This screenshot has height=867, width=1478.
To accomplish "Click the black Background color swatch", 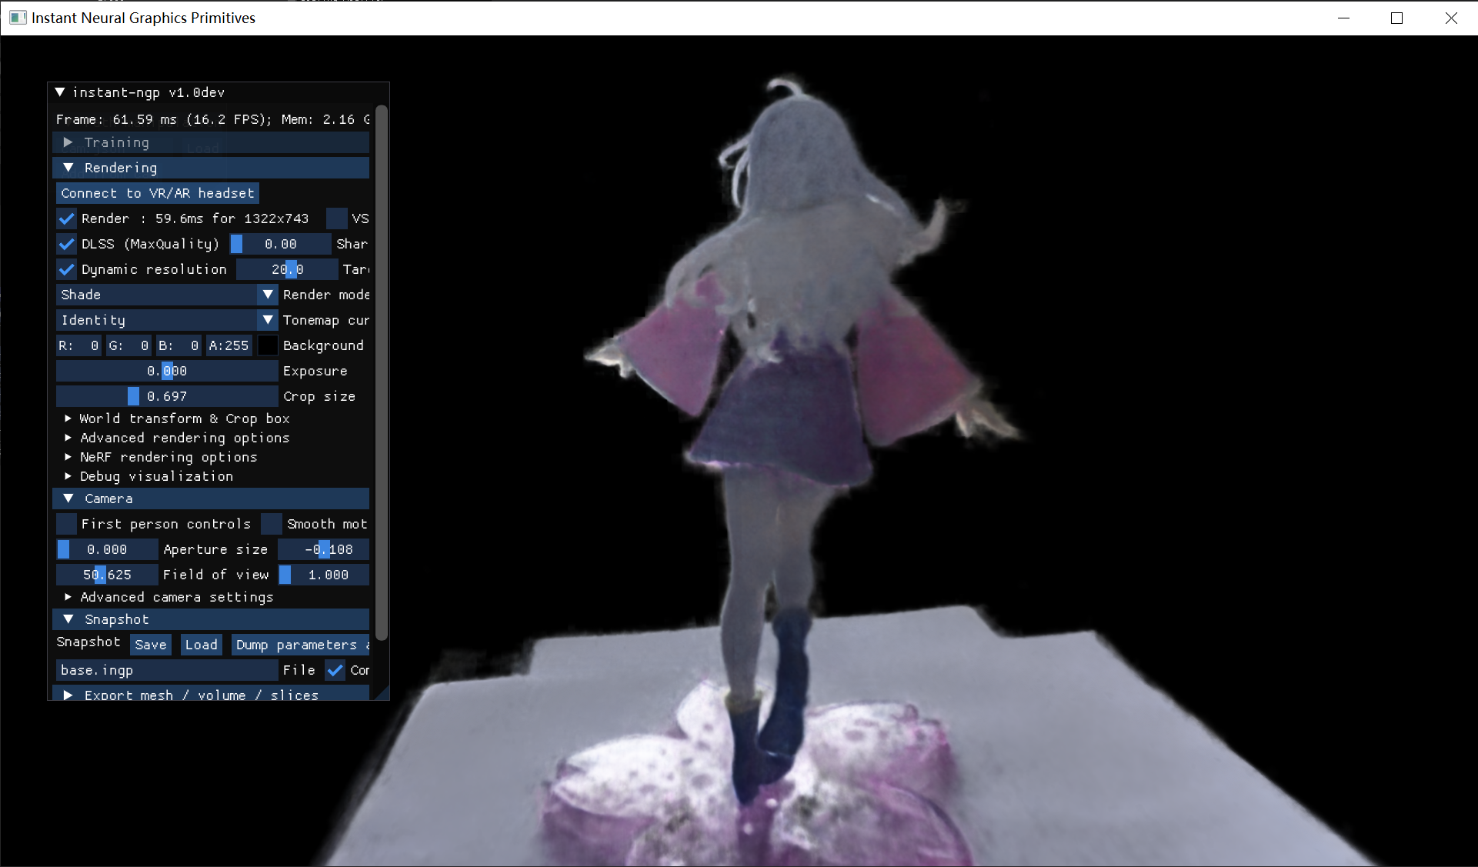I will 267,345.
